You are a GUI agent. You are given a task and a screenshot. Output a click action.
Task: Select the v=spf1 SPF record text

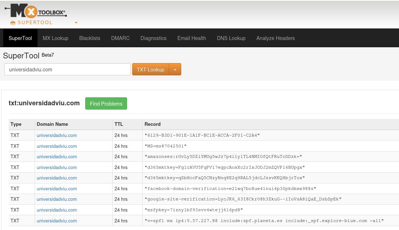[264, 221]
